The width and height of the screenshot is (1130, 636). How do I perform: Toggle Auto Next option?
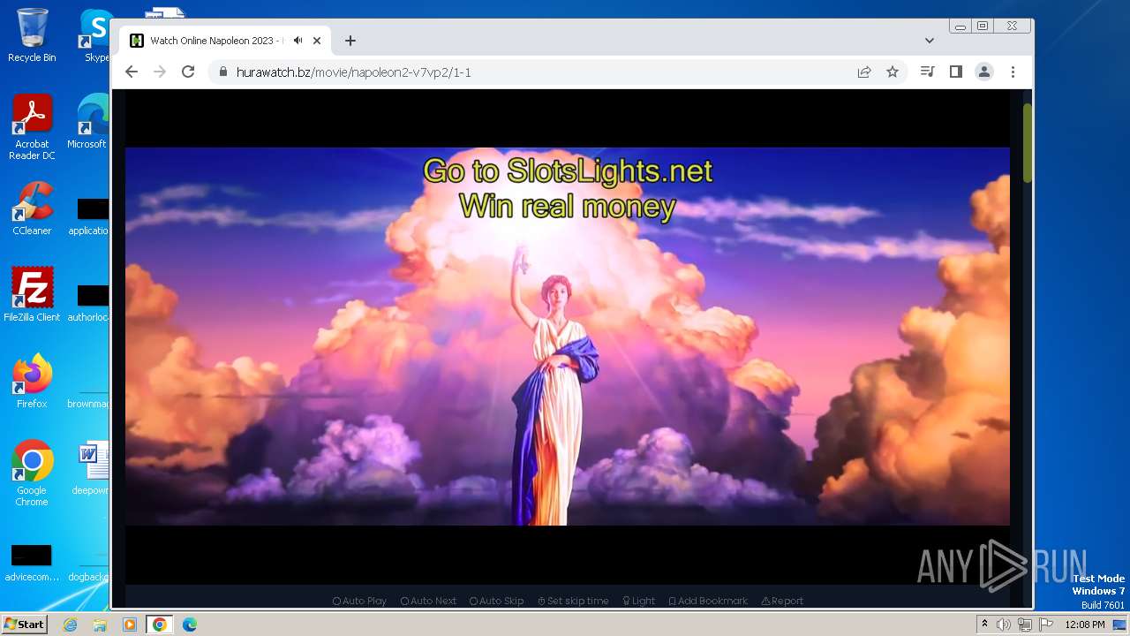[x=428, y=601]
